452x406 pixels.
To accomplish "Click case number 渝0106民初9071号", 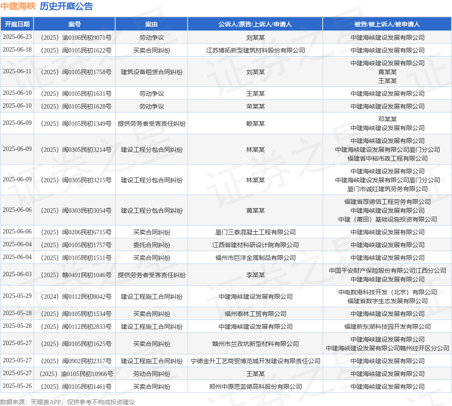I will (x=76, y=38).
